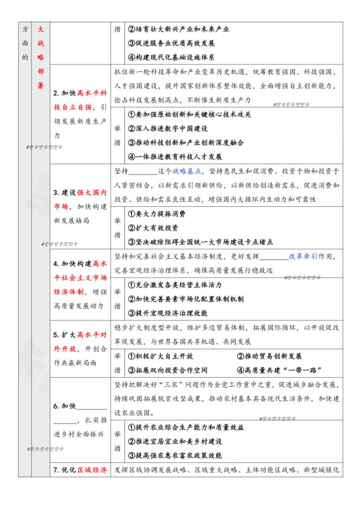This screenshot has height=508, width=360.
Task: Select the red text '平社会主义市场'
Action: pyautogui.click(x=80, y=278)
